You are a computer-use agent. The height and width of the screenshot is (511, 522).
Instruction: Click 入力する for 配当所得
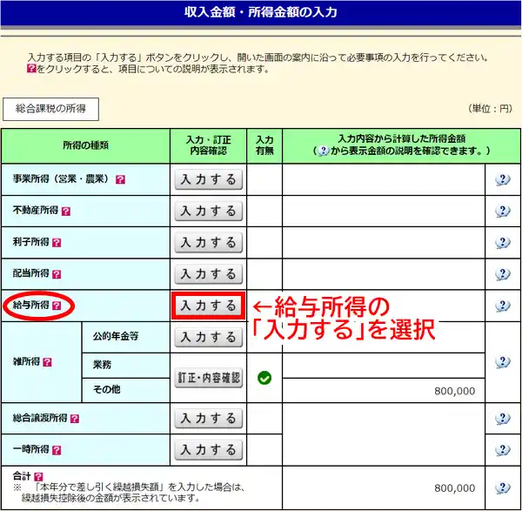pos(209,274)
